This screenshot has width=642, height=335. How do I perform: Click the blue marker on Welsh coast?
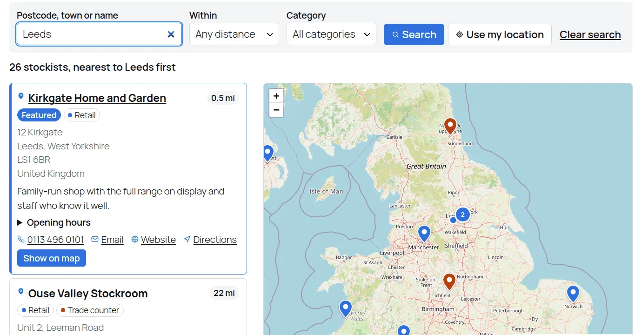point(345,308)
